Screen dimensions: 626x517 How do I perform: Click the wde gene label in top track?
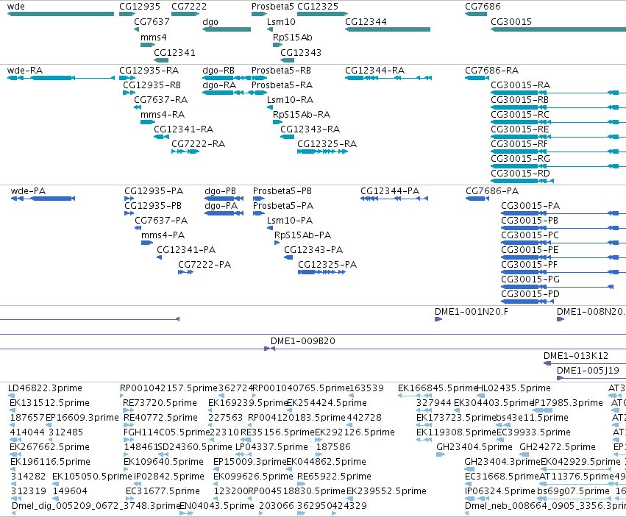pyautogui.click(x=16, y=7)
